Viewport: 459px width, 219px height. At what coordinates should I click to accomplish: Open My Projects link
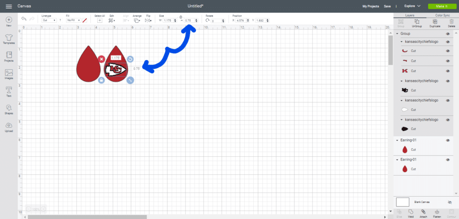click(370, 6)
